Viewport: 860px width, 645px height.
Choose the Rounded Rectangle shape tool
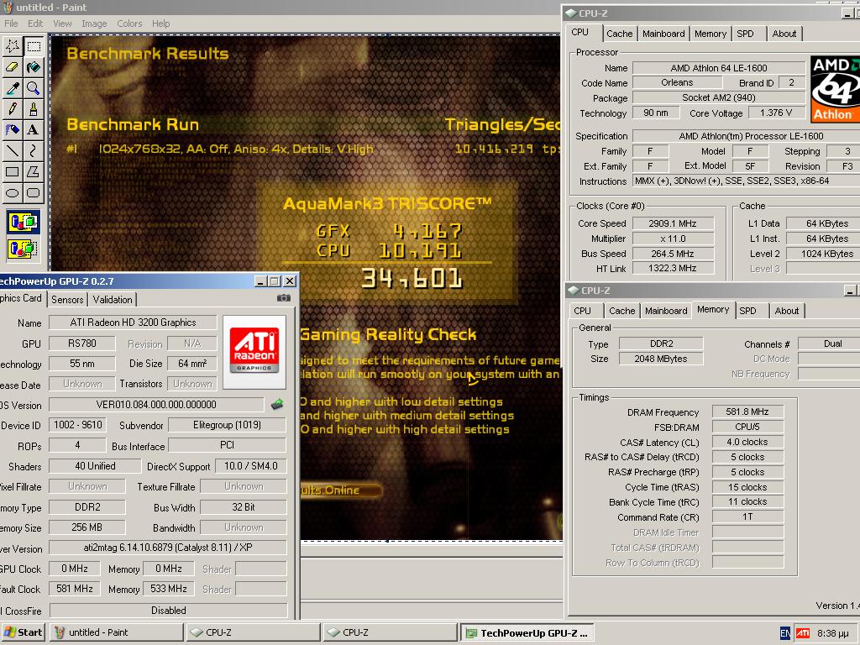point(34,192)
